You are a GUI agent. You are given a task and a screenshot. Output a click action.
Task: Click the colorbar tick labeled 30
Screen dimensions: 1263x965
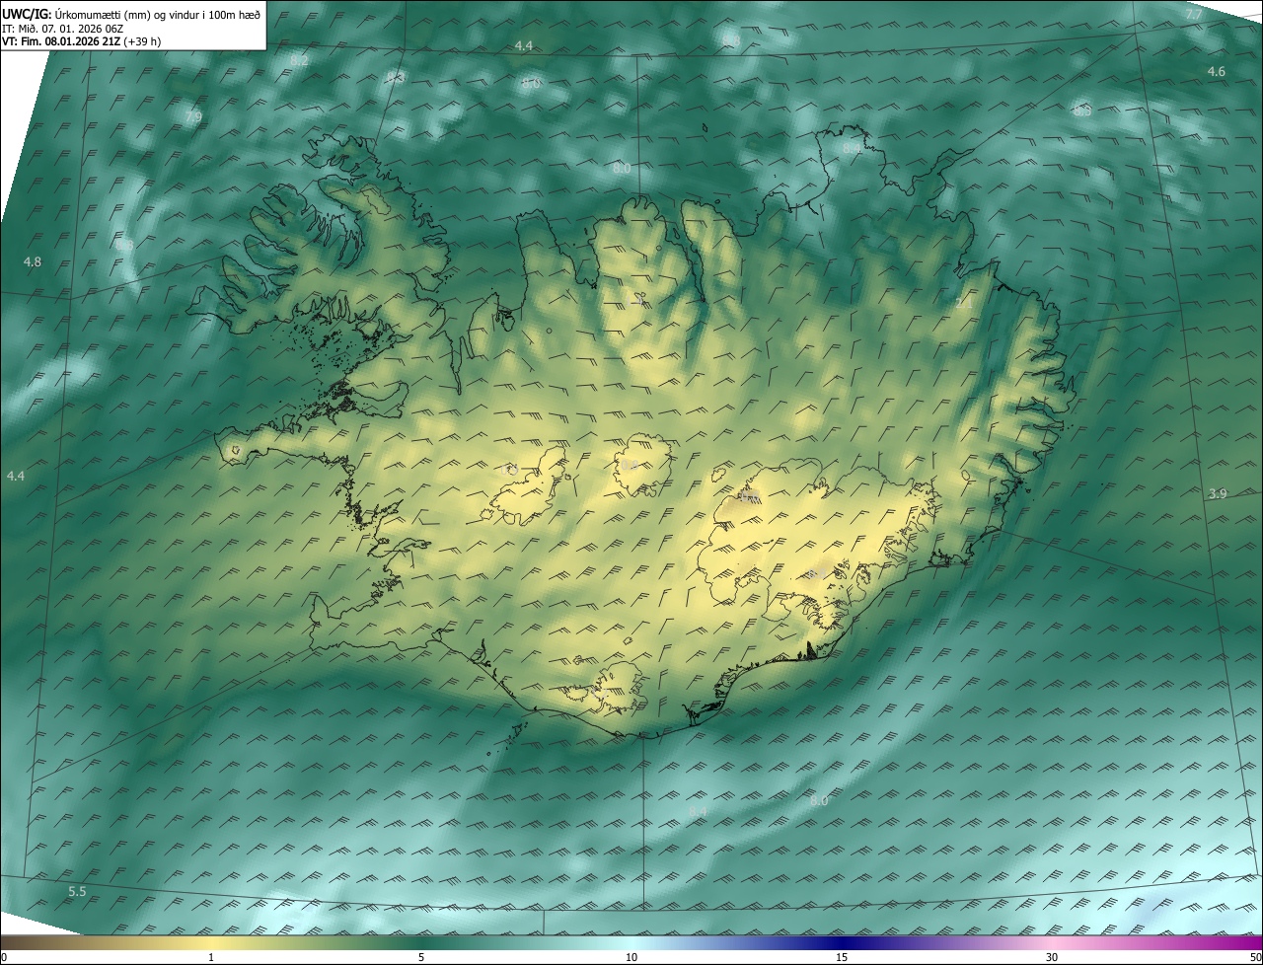[1052, 957]
